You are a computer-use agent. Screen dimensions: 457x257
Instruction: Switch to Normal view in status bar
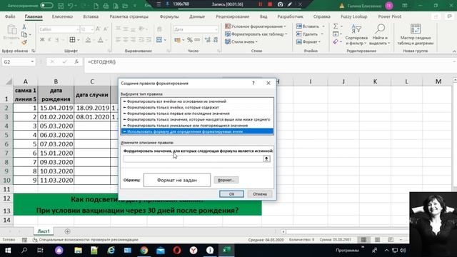pyautogui.click(x=363, y=240)
